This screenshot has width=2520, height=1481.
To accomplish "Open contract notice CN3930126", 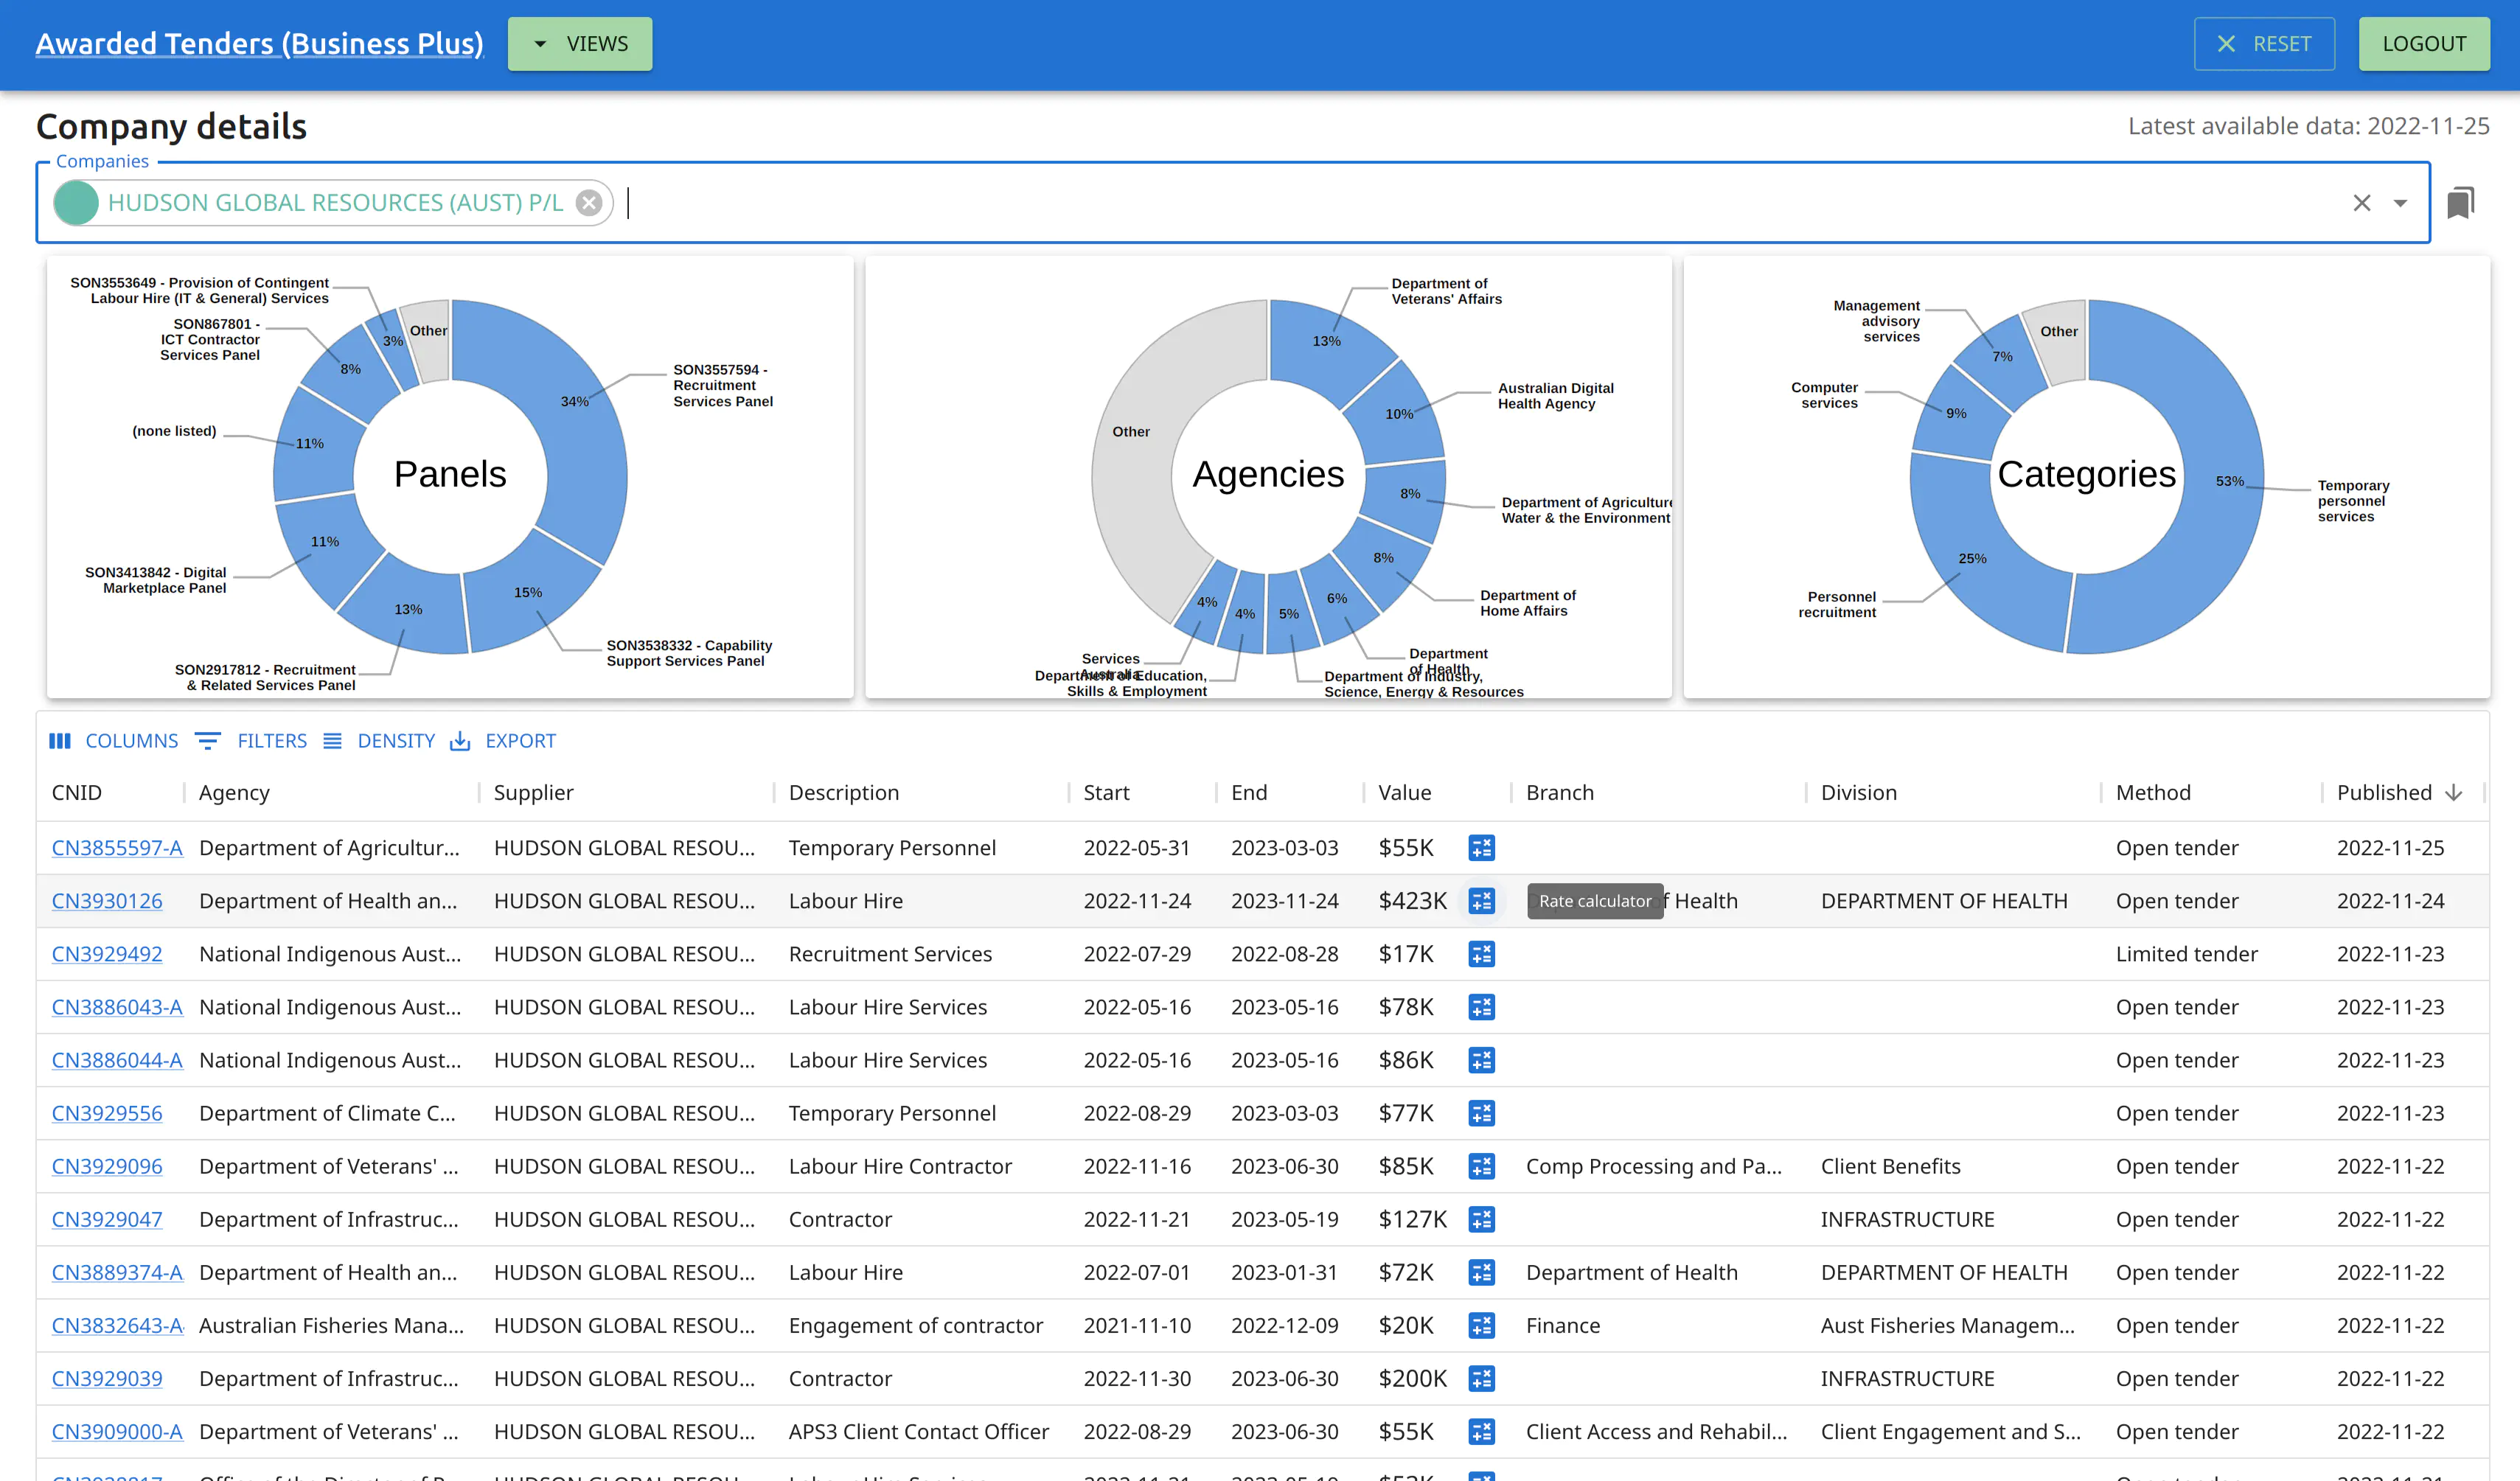I will (x=107, y=900).
